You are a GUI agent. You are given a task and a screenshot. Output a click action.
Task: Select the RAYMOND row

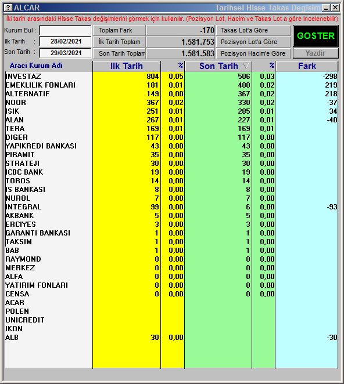click(x=171, y=259)
